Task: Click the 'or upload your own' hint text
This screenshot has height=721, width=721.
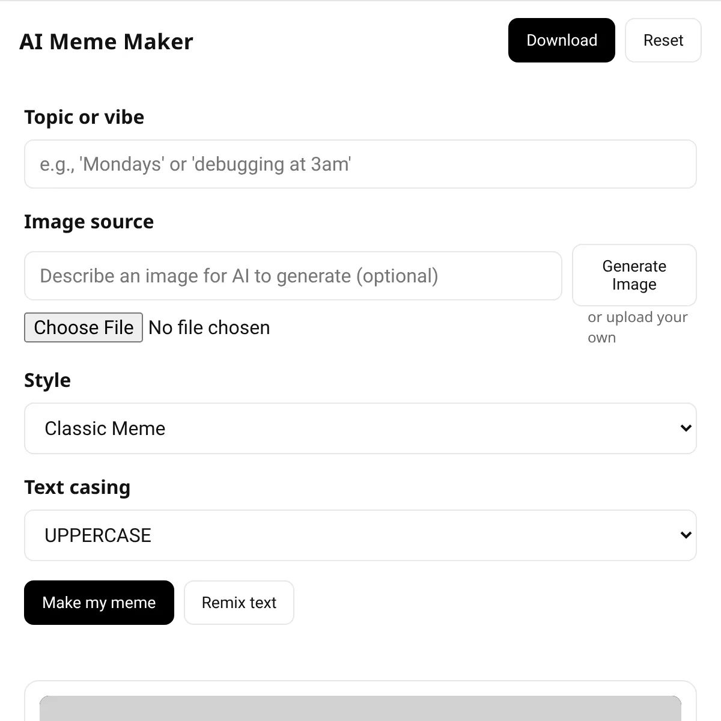Action: 637,327
